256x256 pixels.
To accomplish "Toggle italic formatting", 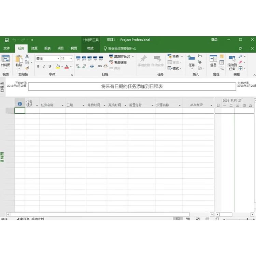I will pyautogui.click(x=44, y=67).
